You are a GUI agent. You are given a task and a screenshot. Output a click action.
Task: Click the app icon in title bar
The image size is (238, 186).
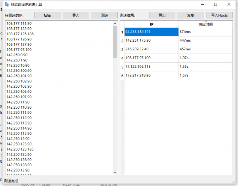7,4
